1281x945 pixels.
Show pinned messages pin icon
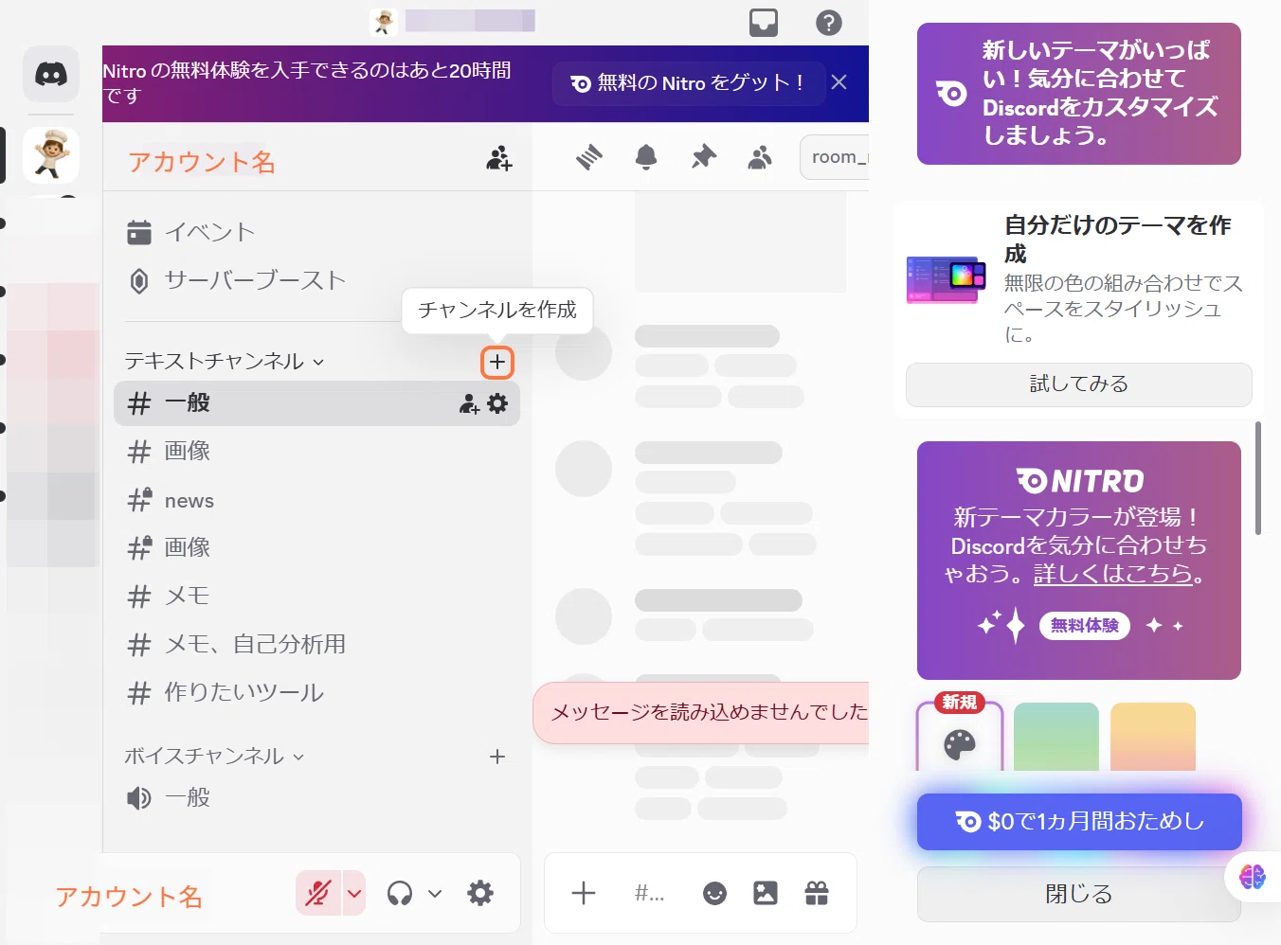click(703, 157)
